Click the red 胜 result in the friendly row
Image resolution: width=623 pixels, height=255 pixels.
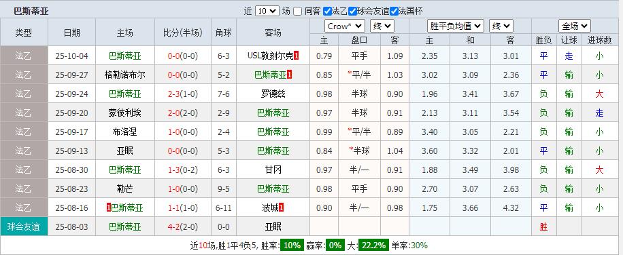543,227
